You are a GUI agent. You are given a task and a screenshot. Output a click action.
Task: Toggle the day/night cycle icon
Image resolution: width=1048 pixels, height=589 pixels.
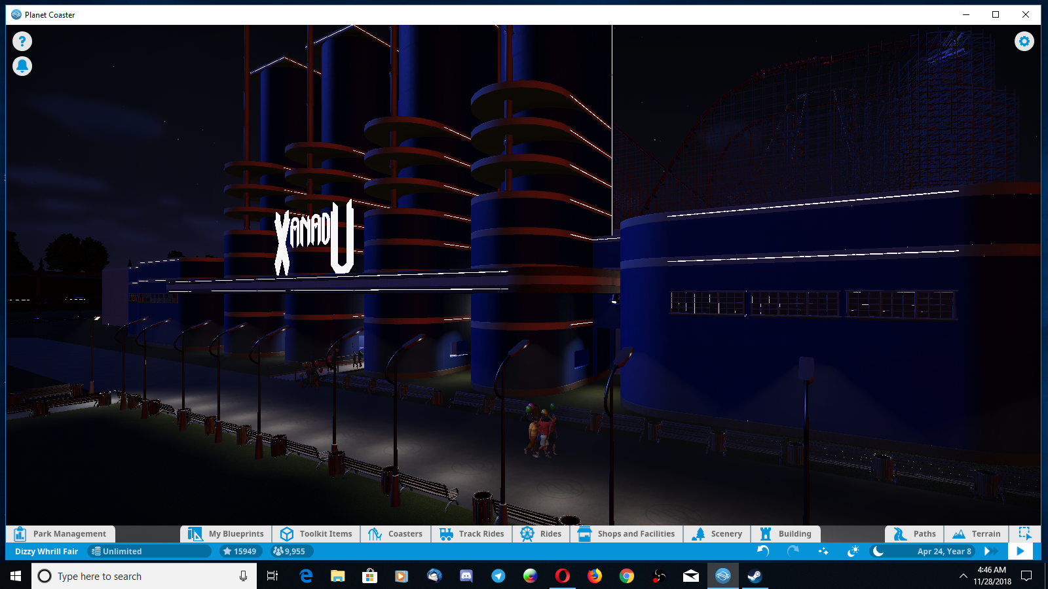853,551
